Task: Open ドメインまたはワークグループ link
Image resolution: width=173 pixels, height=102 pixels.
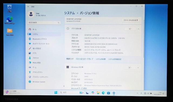Action: click(x=84, y=59)
